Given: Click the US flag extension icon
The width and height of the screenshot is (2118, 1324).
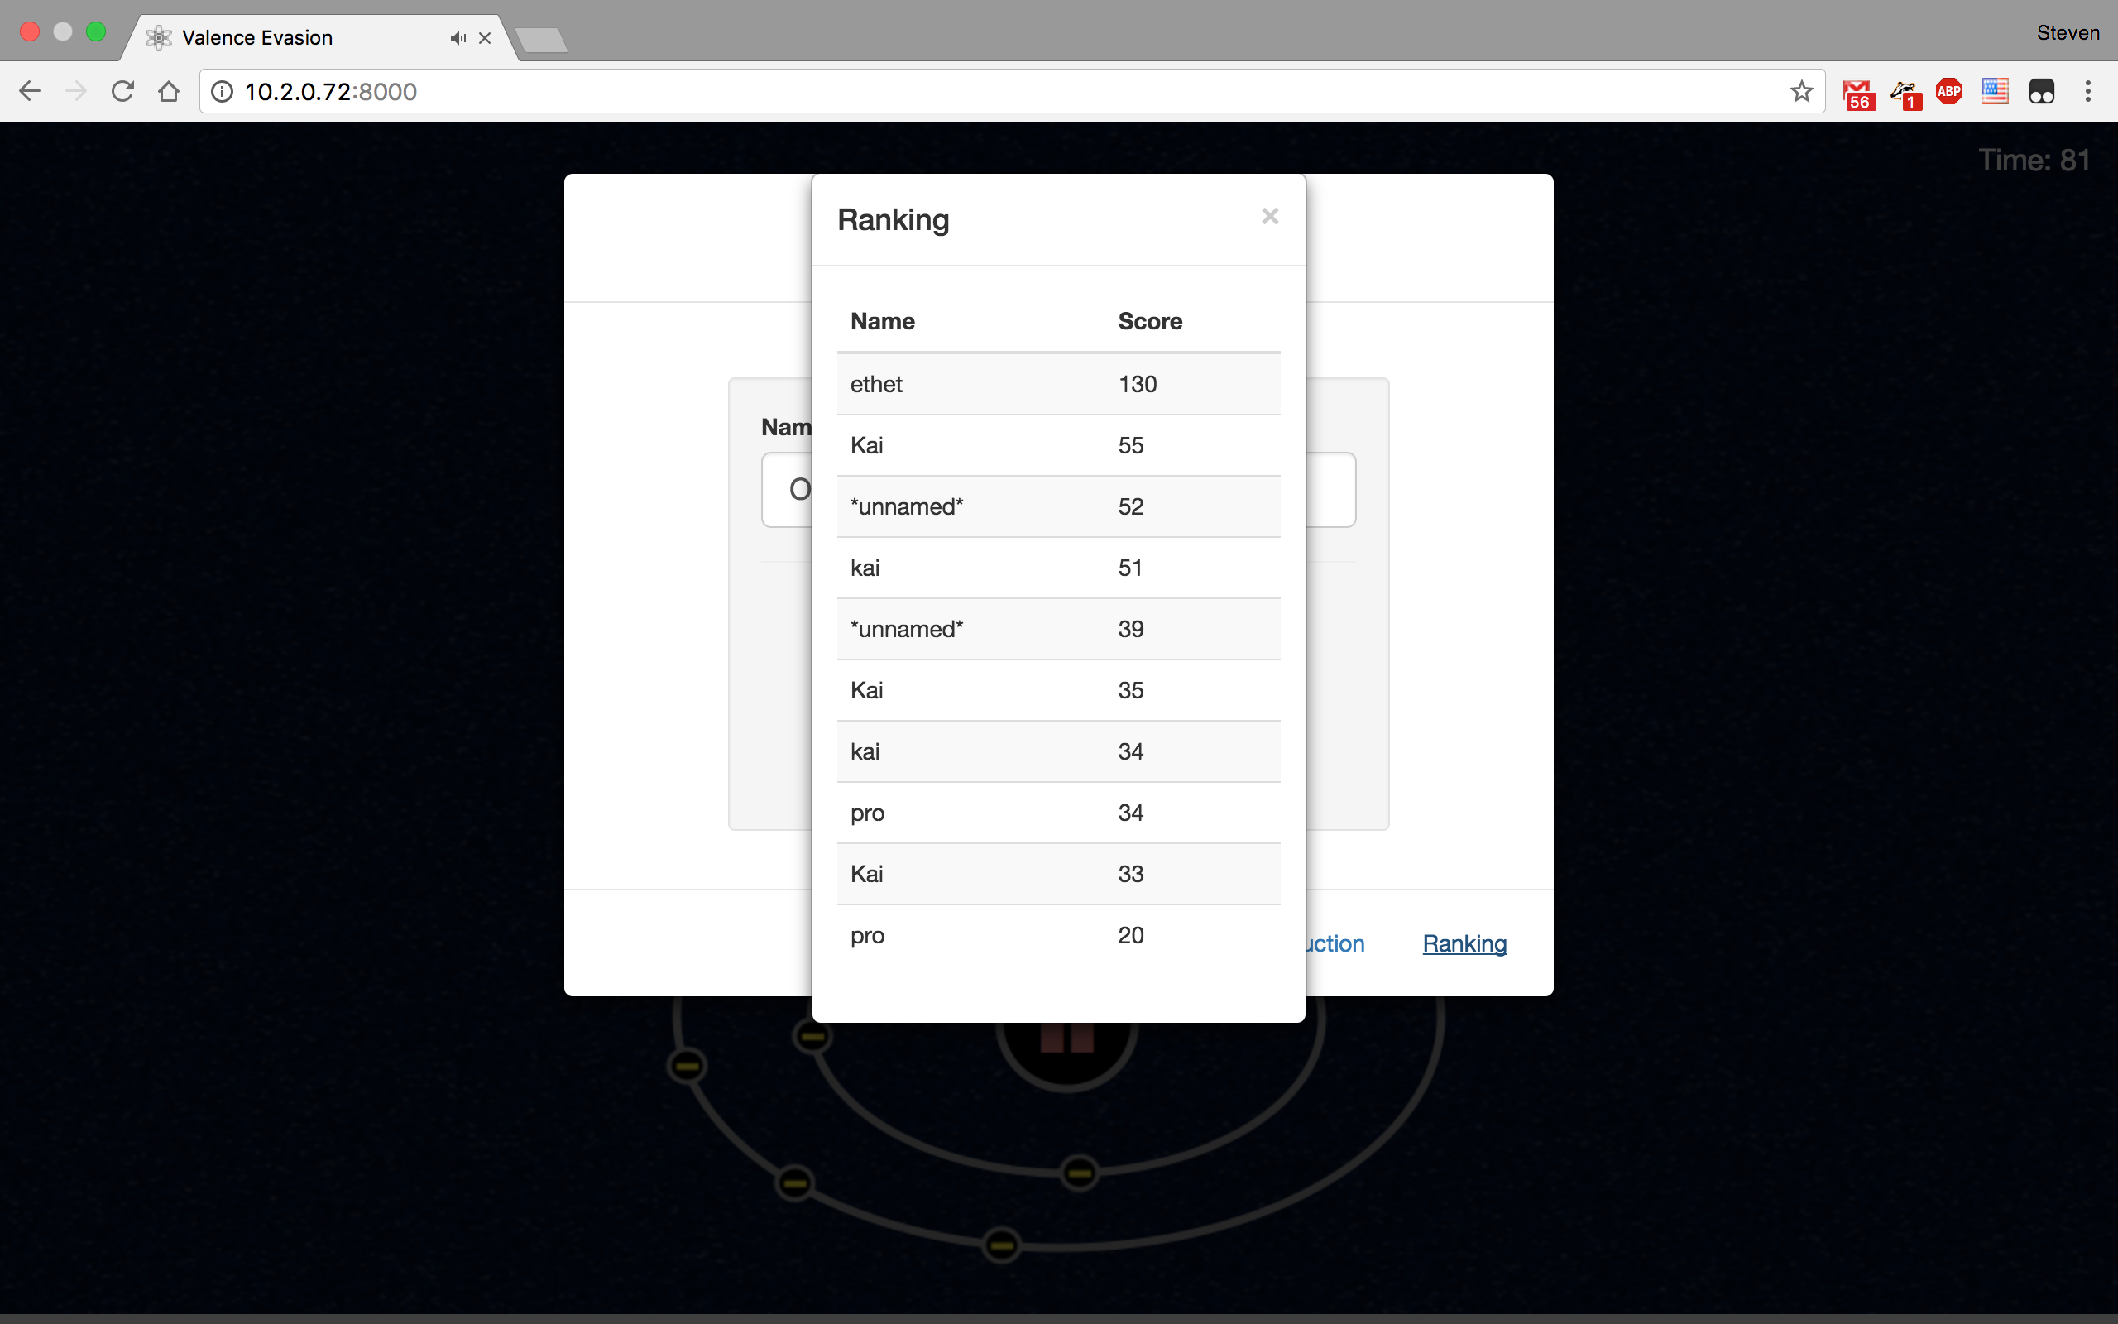Looking at the screenshot, I should click(x=1995, y=91).
